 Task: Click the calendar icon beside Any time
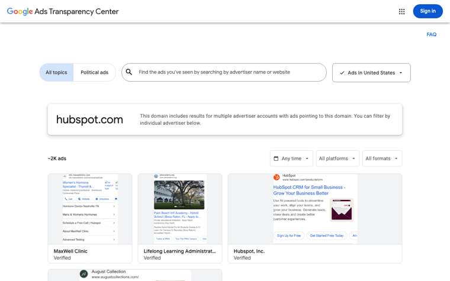[276, 159]
